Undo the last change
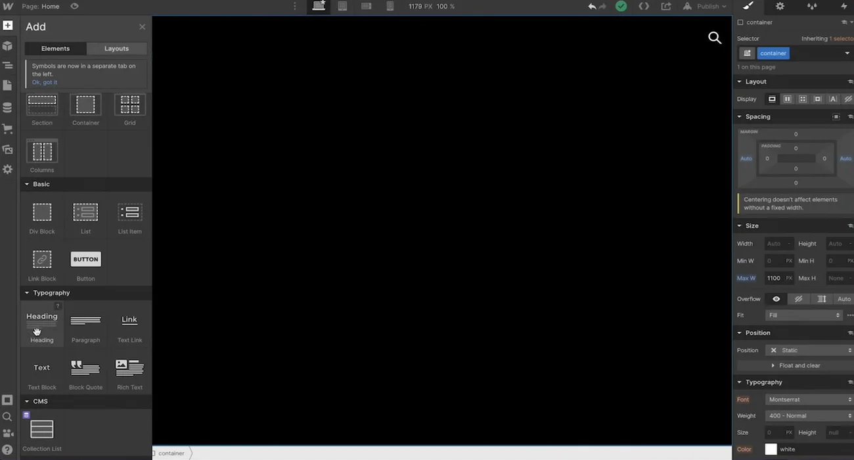The image size is (854, 460). (591, 7)
